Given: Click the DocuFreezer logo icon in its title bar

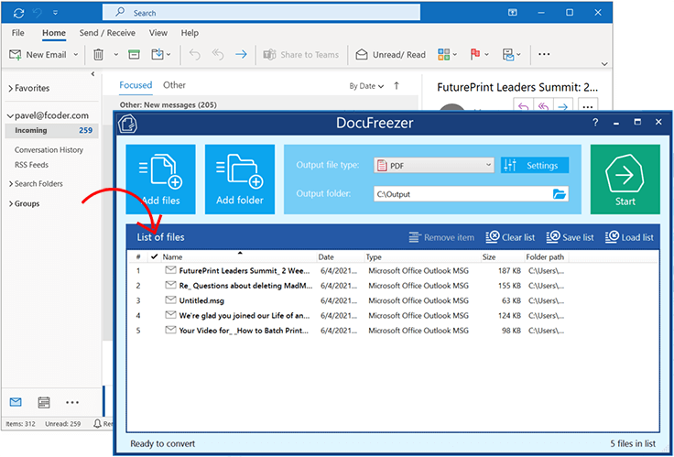Looking at the screenshot, I should (127, 124).
